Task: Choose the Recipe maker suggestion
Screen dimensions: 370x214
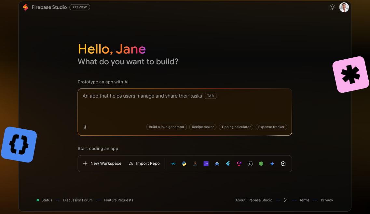Action: 203,127
